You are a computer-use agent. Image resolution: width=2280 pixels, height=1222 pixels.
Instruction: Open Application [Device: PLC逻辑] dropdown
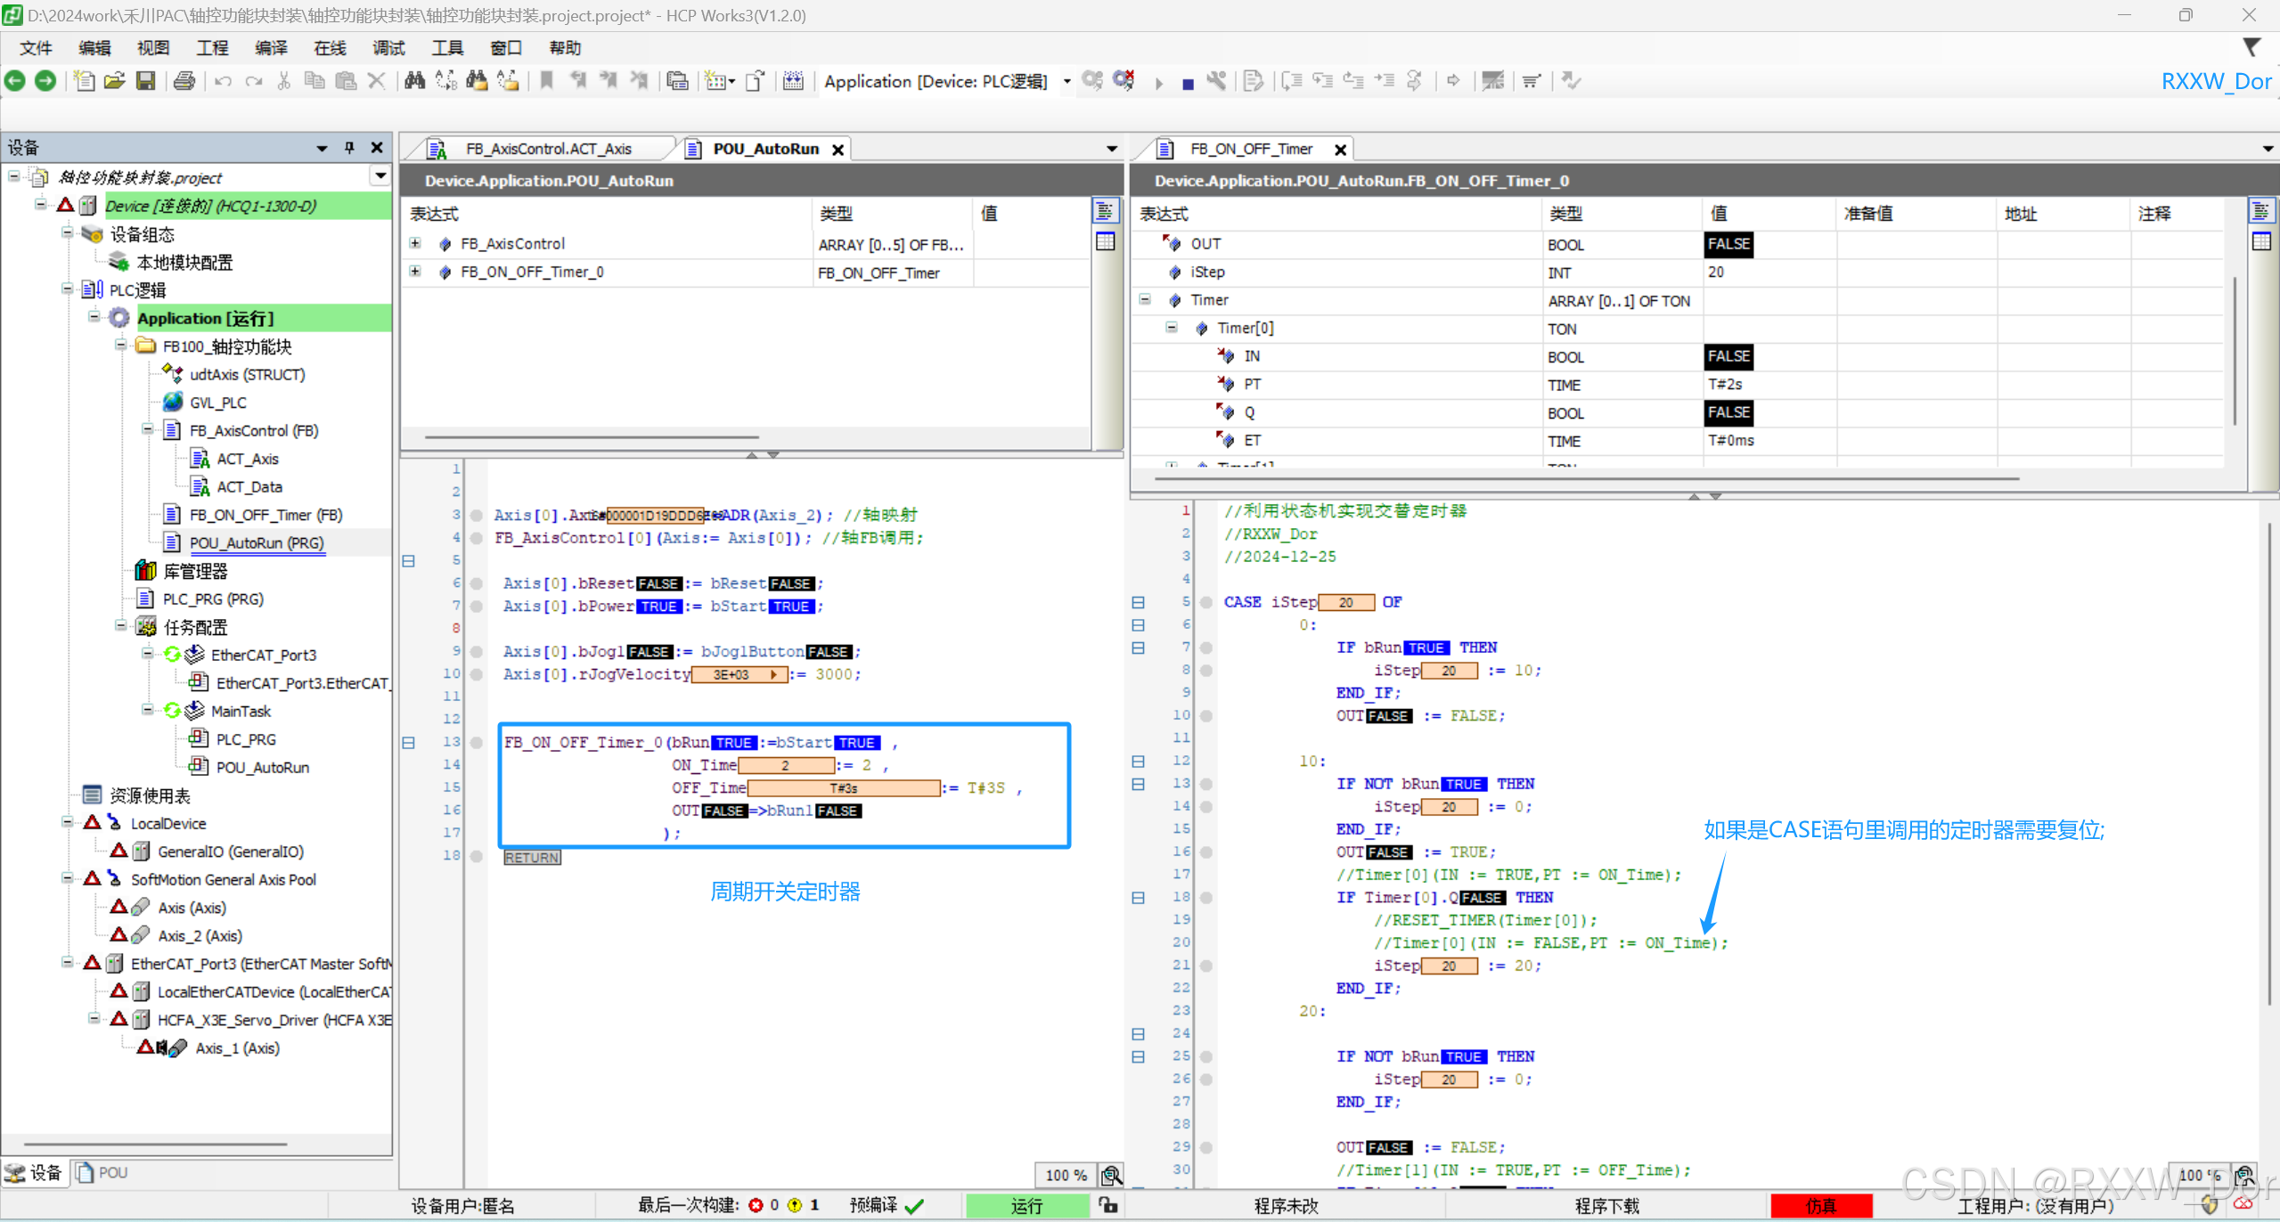(1066, 81)
